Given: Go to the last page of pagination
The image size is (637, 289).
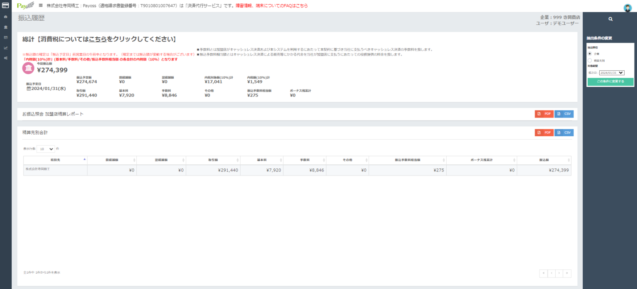Looking at the screenshot, I should click(567, 273).
